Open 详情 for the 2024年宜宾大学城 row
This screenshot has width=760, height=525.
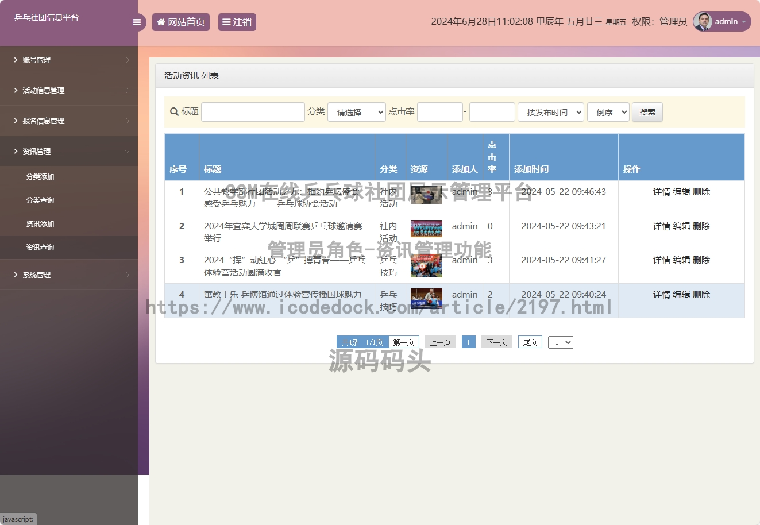point(662,226)
